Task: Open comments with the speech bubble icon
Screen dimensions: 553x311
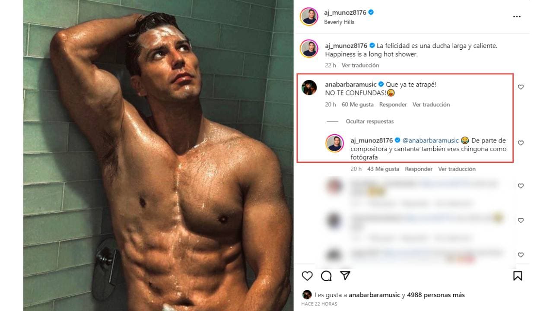Action: tap(326, 276)
